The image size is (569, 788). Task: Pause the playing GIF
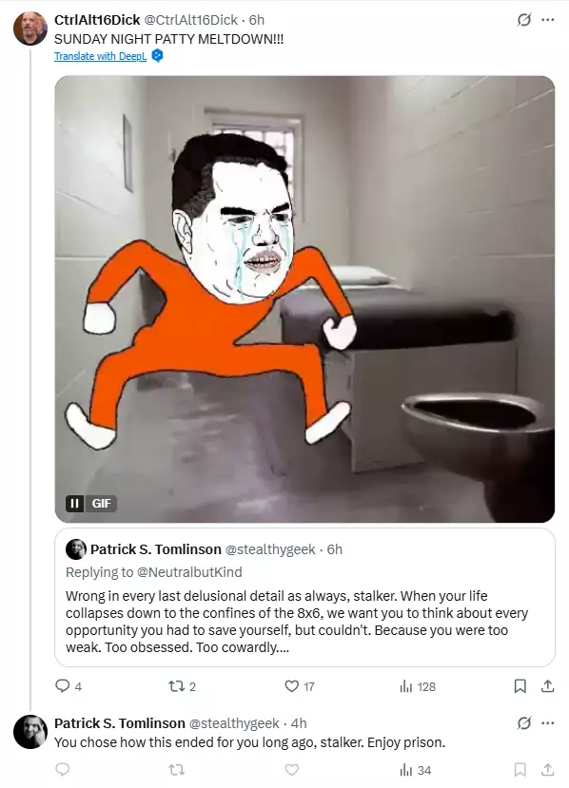[74, 503]
